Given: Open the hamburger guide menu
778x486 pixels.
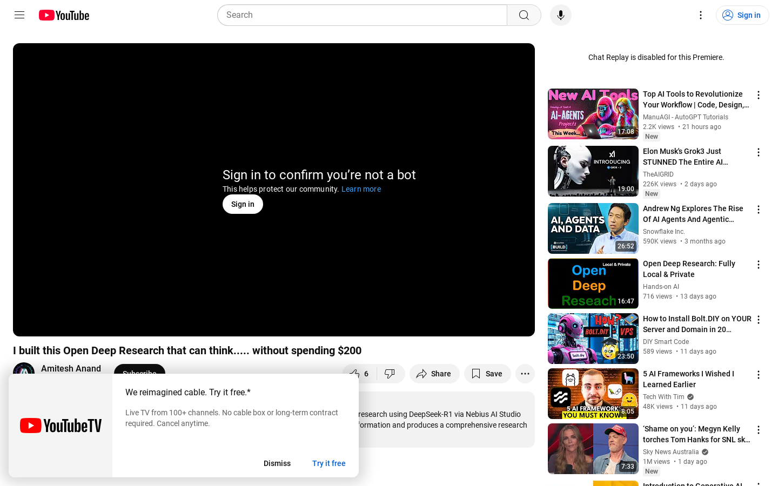Looking at the screenshot, I should 19,15.
